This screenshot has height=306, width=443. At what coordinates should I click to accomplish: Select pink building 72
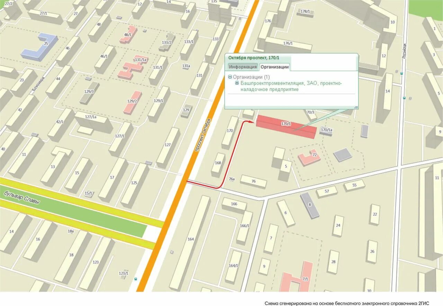click(310, 157)
